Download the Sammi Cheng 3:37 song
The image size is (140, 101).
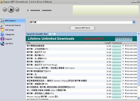click(x=131, y=81)
